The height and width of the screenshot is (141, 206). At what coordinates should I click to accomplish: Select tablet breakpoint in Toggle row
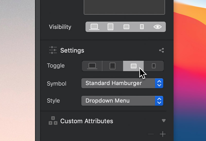[113, 66]
